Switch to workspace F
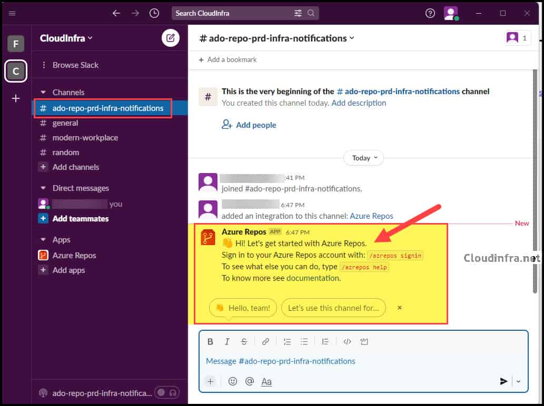Viewport: 544px width, 406px height. click(16, 44)
